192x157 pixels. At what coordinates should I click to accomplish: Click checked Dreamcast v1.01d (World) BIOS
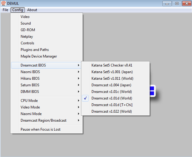(x=115, y=98)
